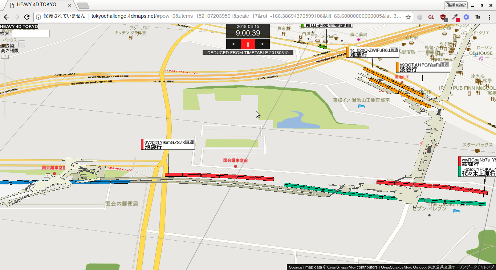Image resolution: width=496 pixels, height=270 pixels.
Task: Grab the 高さ制限 height limit slider handle
Action: tap(5, 57)
